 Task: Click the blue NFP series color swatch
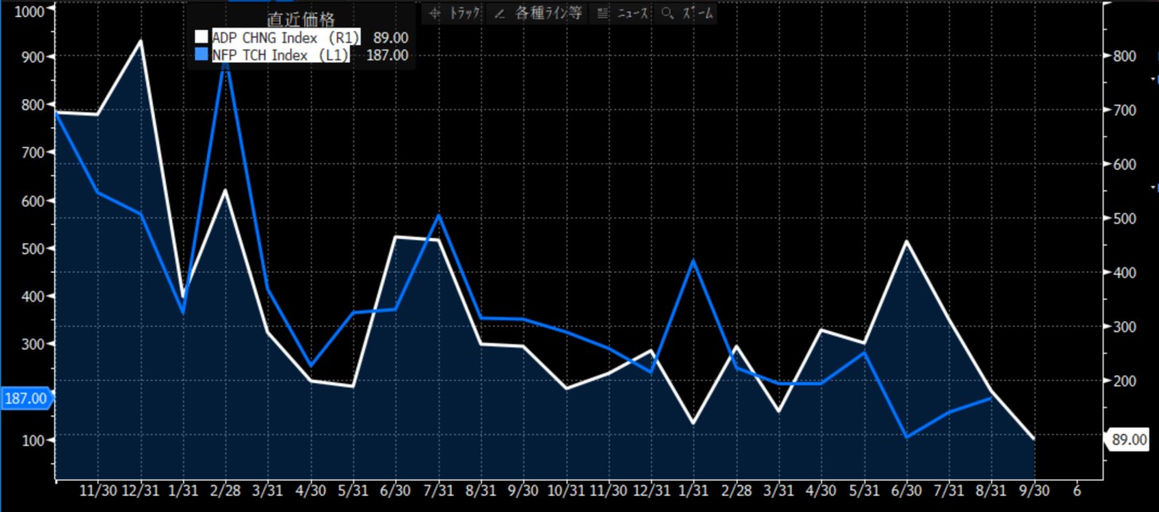point(201,55)
